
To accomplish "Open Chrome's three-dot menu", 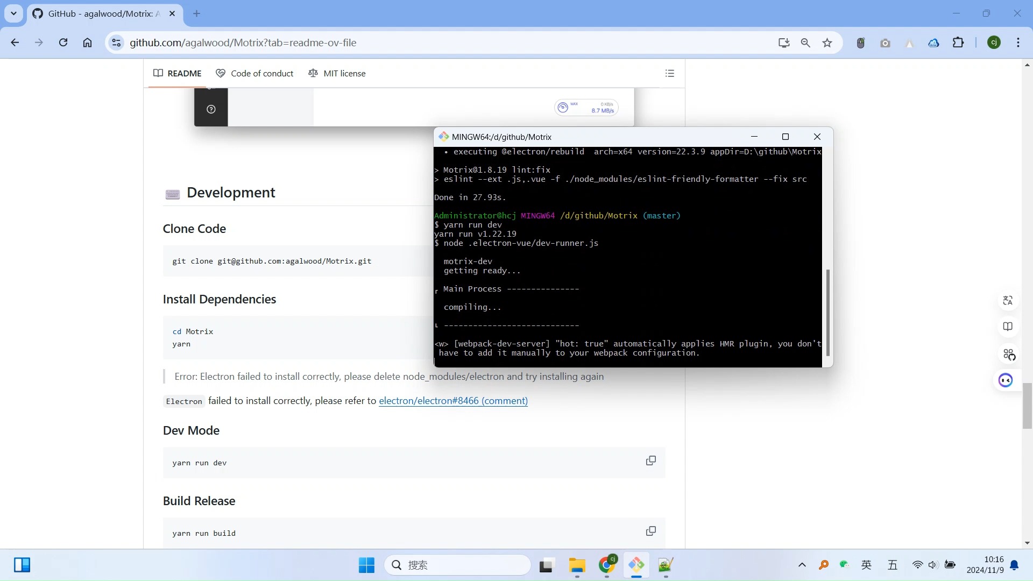I will (1018, 42).
